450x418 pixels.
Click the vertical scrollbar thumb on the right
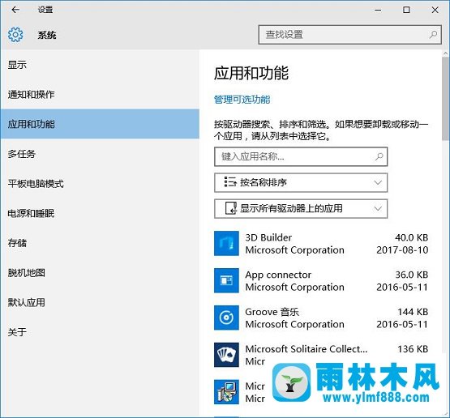(x=445, y=98)
